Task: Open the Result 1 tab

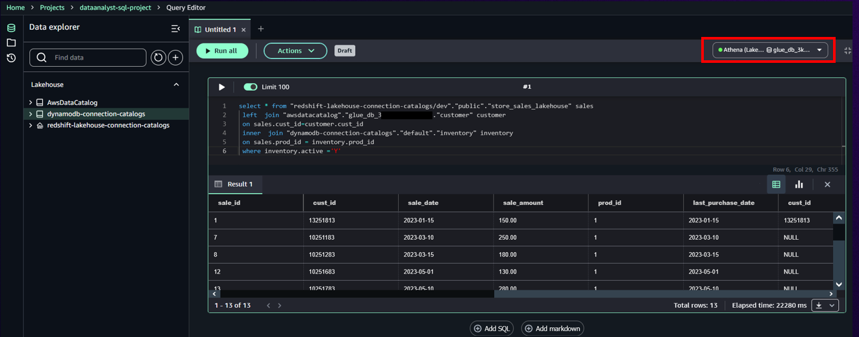Action: [235, 185]
